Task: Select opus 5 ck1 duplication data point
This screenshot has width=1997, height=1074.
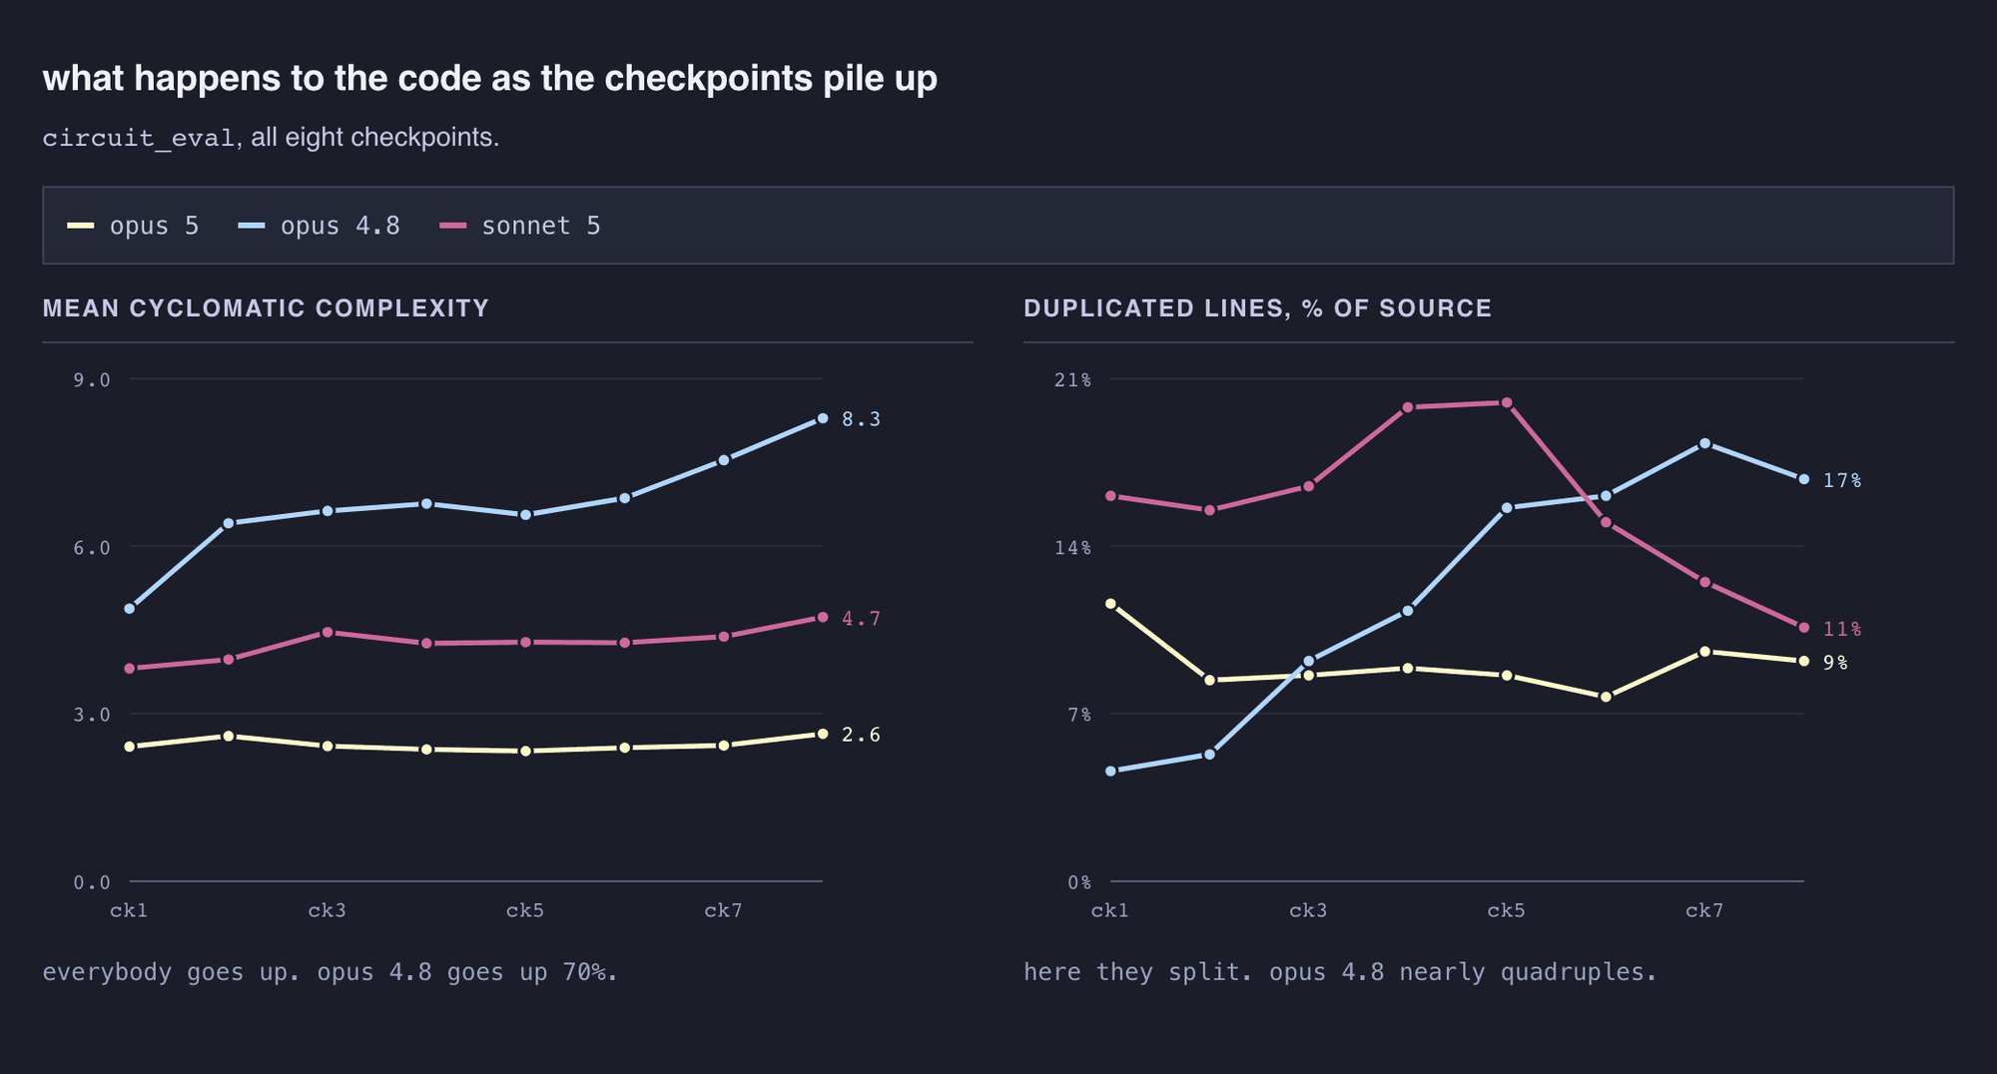Action: click(1110, 603)
